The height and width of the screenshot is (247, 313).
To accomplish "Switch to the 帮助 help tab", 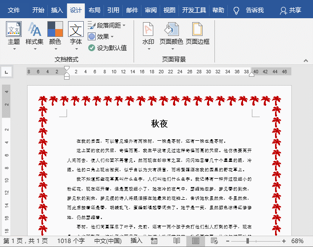I will click(x=218, y=10).
